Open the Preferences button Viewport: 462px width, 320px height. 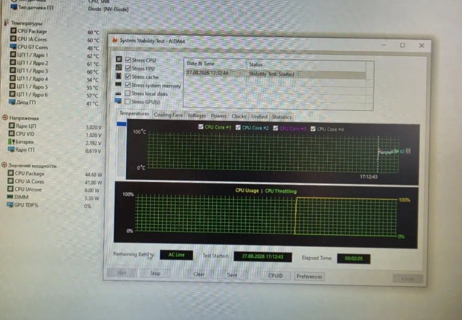(x=310, y=277)
